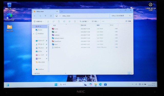The image size is (164, 96).
Task: Select the Excel shortcut icon
Action: (x=53, y=32)
